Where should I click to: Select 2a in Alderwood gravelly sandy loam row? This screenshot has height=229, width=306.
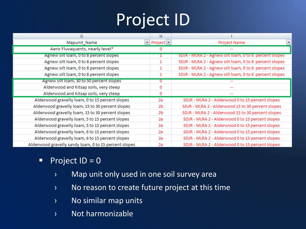pyautogui.click(x=161, y=145)
